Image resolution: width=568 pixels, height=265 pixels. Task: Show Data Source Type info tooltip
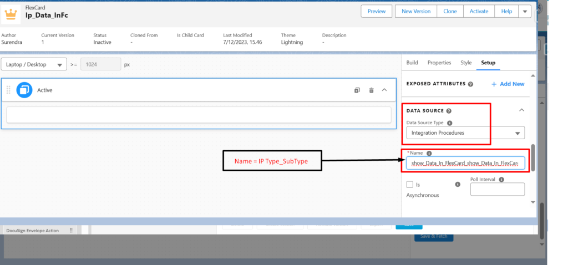tap(449, 123)
